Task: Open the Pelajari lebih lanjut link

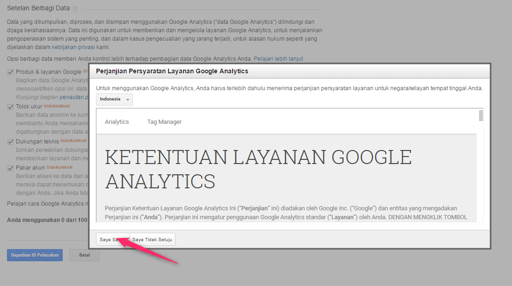Action: tap(278, 59)
